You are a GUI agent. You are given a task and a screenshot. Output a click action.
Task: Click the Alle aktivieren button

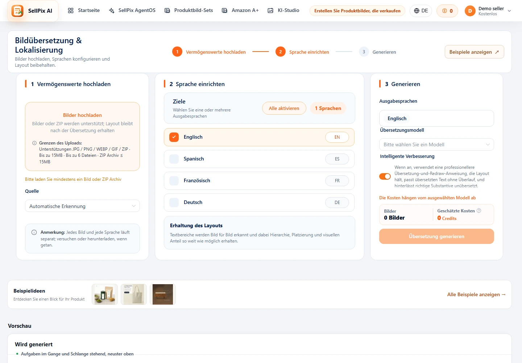(284, 108)
